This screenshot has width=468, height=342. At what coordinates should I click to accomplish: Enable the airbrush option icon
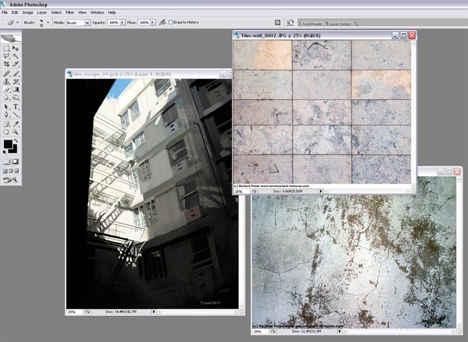click(162, 22)
